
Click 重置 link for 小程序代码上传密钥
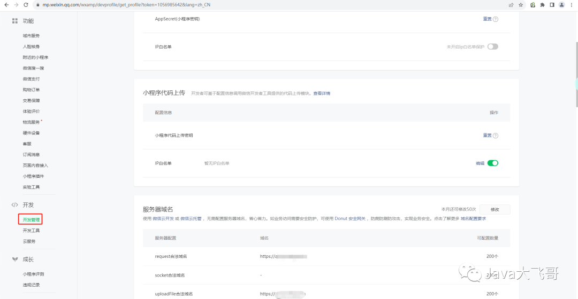487,135
